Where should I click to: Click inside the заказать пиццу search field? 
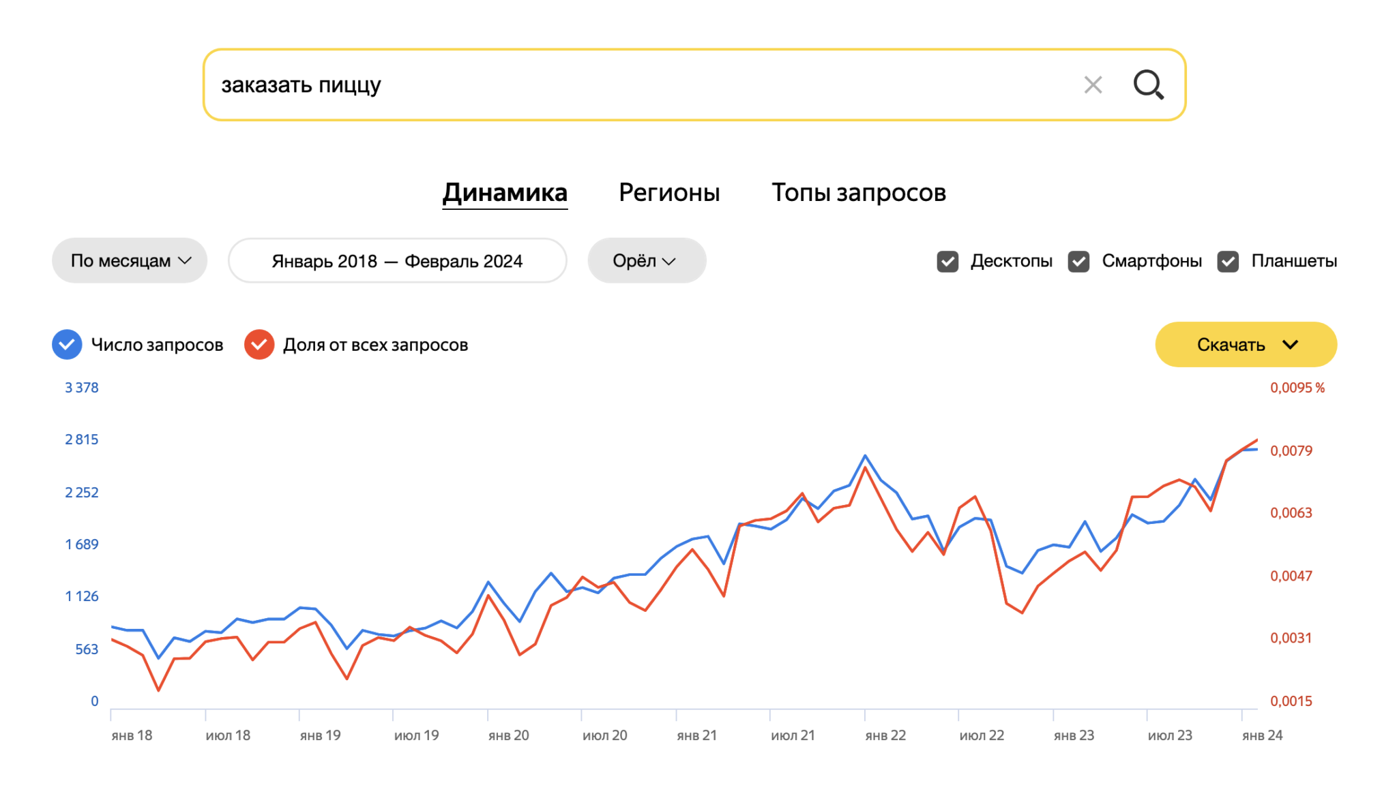coord(614,85)
